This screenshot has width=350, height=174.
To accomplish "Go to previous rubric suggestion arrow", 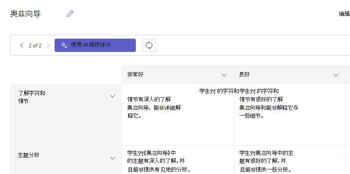I will pyautogui.click(x=22, y=45).
